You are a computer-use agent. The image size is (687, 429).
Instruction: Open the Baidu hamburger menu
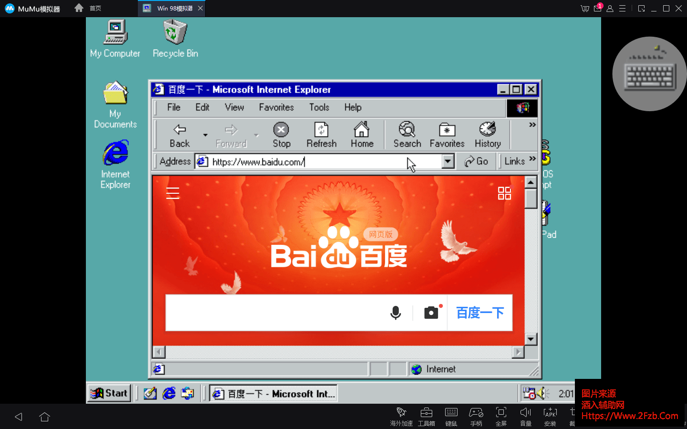[x=173, y=193]
